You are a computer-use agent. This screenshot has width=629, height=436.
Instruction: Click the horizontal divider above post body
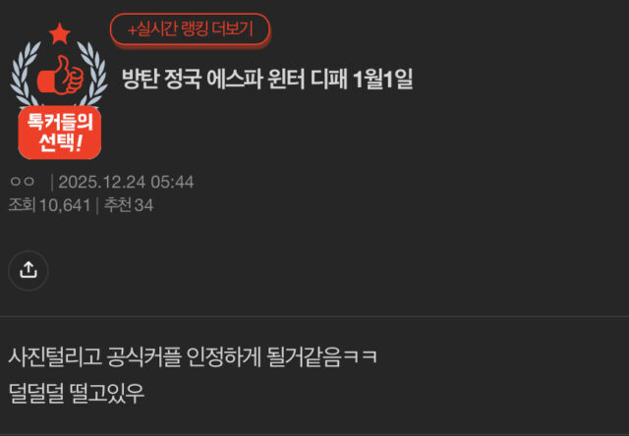point(314,317)
